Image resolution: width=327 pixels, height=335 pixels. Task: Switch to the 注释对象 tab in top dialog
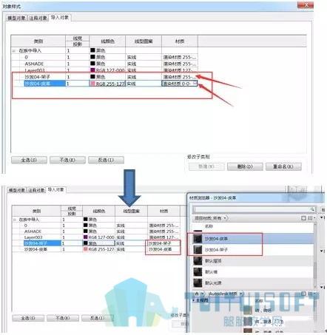(38, 18)
